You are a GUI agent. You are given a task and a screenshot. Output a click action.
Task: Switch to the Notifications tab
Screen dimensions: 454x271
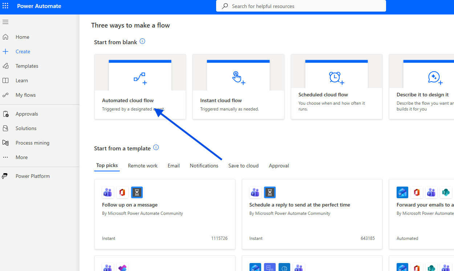204,166
